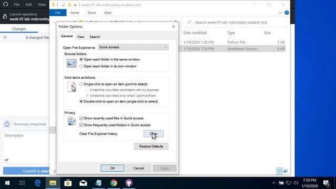The width and height of the screenshot is (336, 189).
Task: Open the Share ribbon tab in File Explorer
Action: tap(91, 13)
